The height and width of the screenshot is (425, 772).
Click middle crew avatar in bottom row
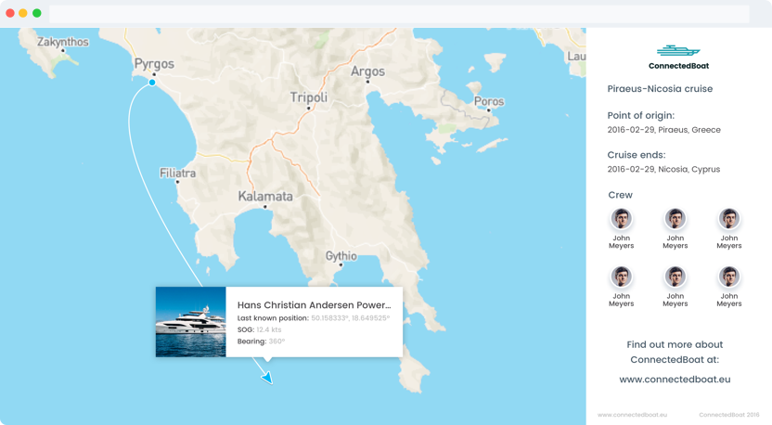675,277
